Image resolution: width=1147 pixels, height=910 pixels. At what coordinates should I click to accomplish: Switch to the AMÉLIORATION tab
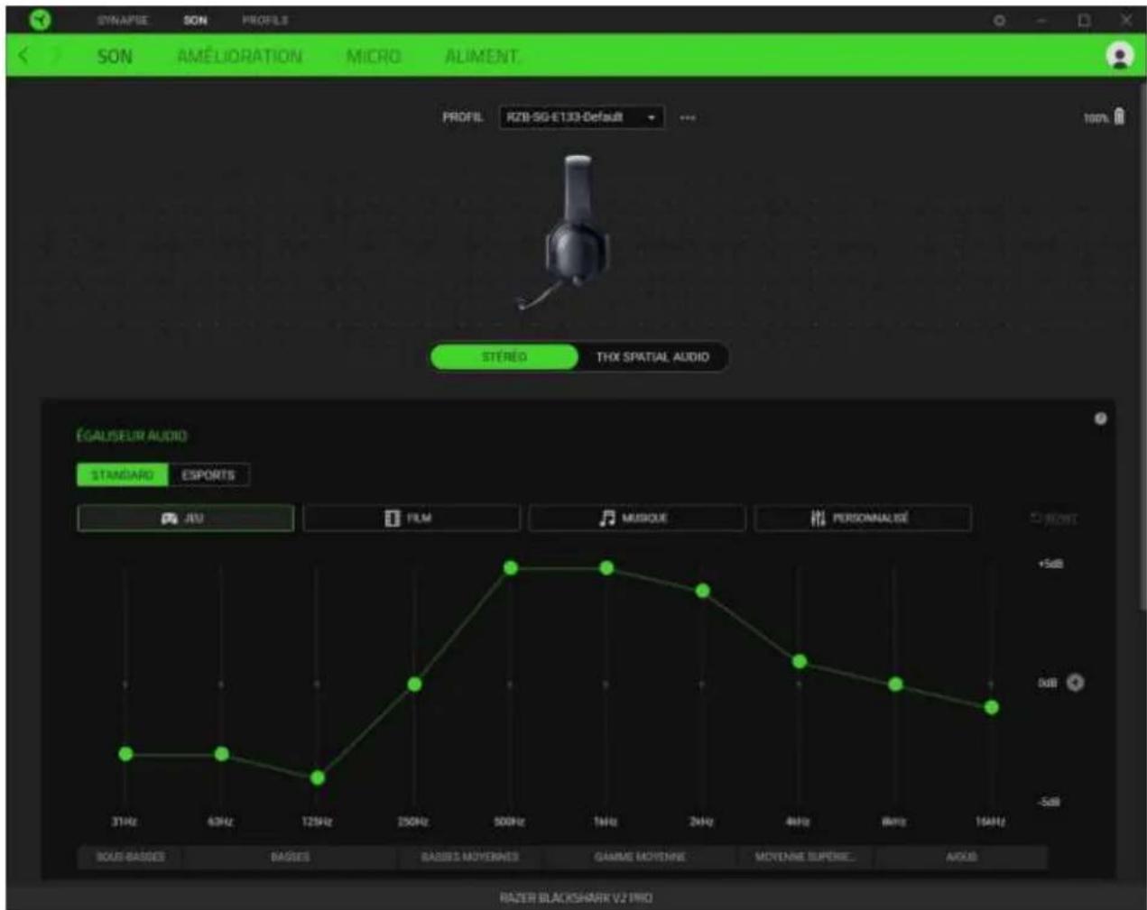(240, 56)
